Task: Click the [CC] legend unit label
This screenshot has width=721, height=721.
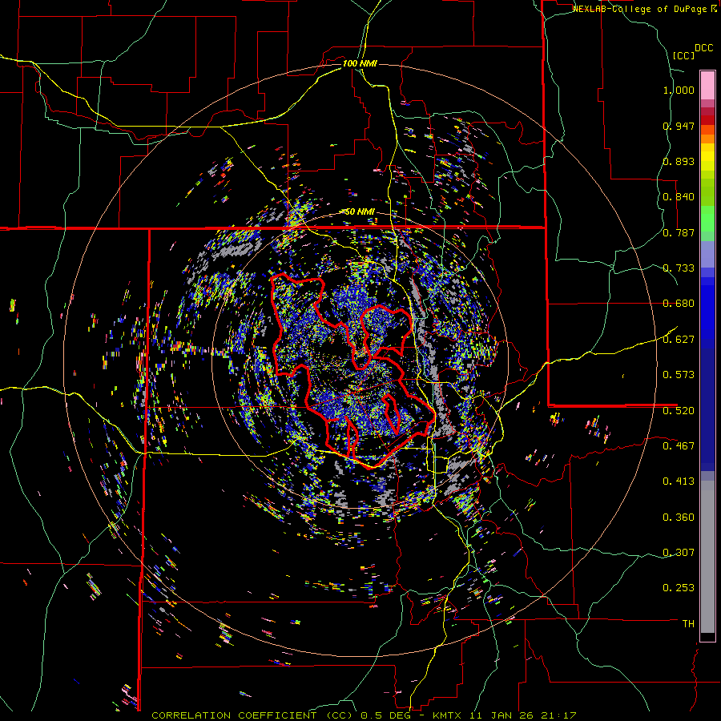Action: [683, 55]
